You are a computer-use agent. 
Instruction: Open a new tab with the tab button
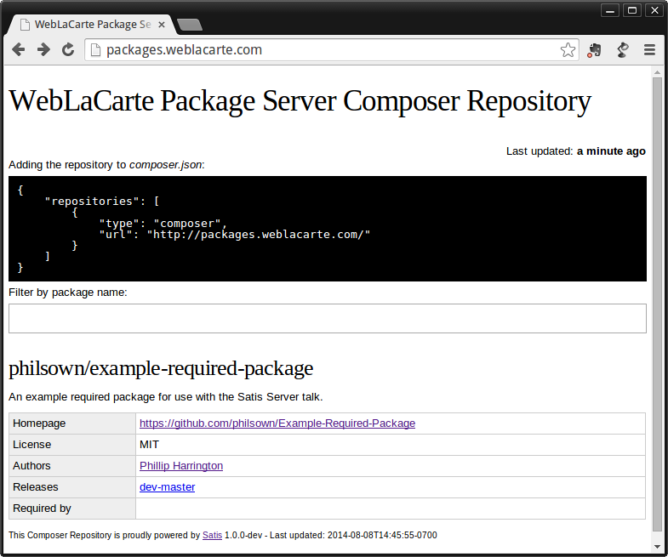(190, 25)
